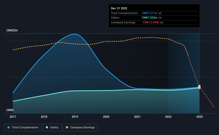Click the Dec 31 2022 tooltip date
The image size is (219, 135).
119,8
